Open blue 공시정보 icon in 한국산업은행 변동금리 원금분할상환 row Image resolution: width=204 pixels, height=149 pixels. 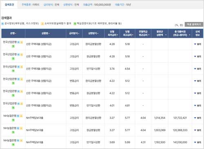click(x=18, y=91)
